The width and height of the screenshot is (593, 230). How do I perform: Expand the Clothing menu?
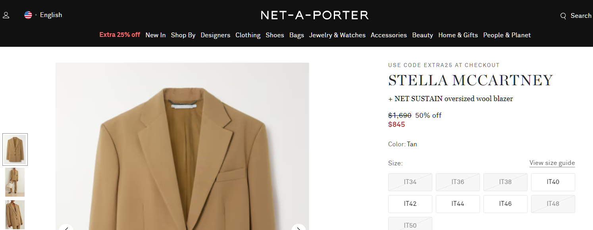click(x=248, y=35)
